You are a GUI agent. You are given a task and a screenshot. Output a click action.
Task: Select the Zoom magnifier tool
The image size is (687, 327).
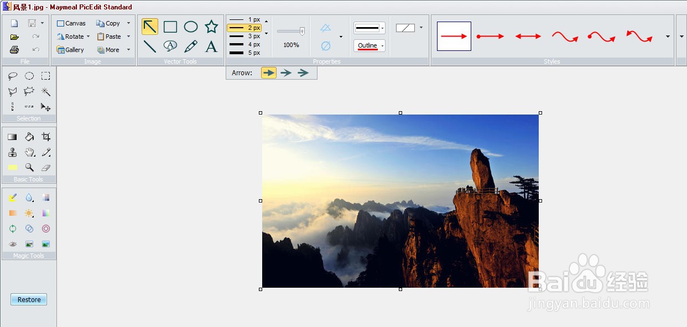[29, 167]
